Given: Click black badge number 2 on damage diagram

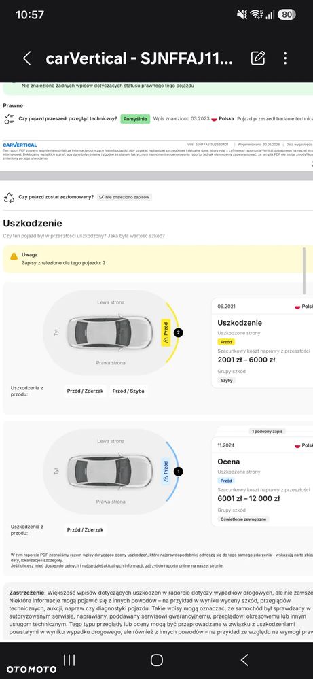Looking at the screenshot, I should pyautogui.click(x=178, y=332).
